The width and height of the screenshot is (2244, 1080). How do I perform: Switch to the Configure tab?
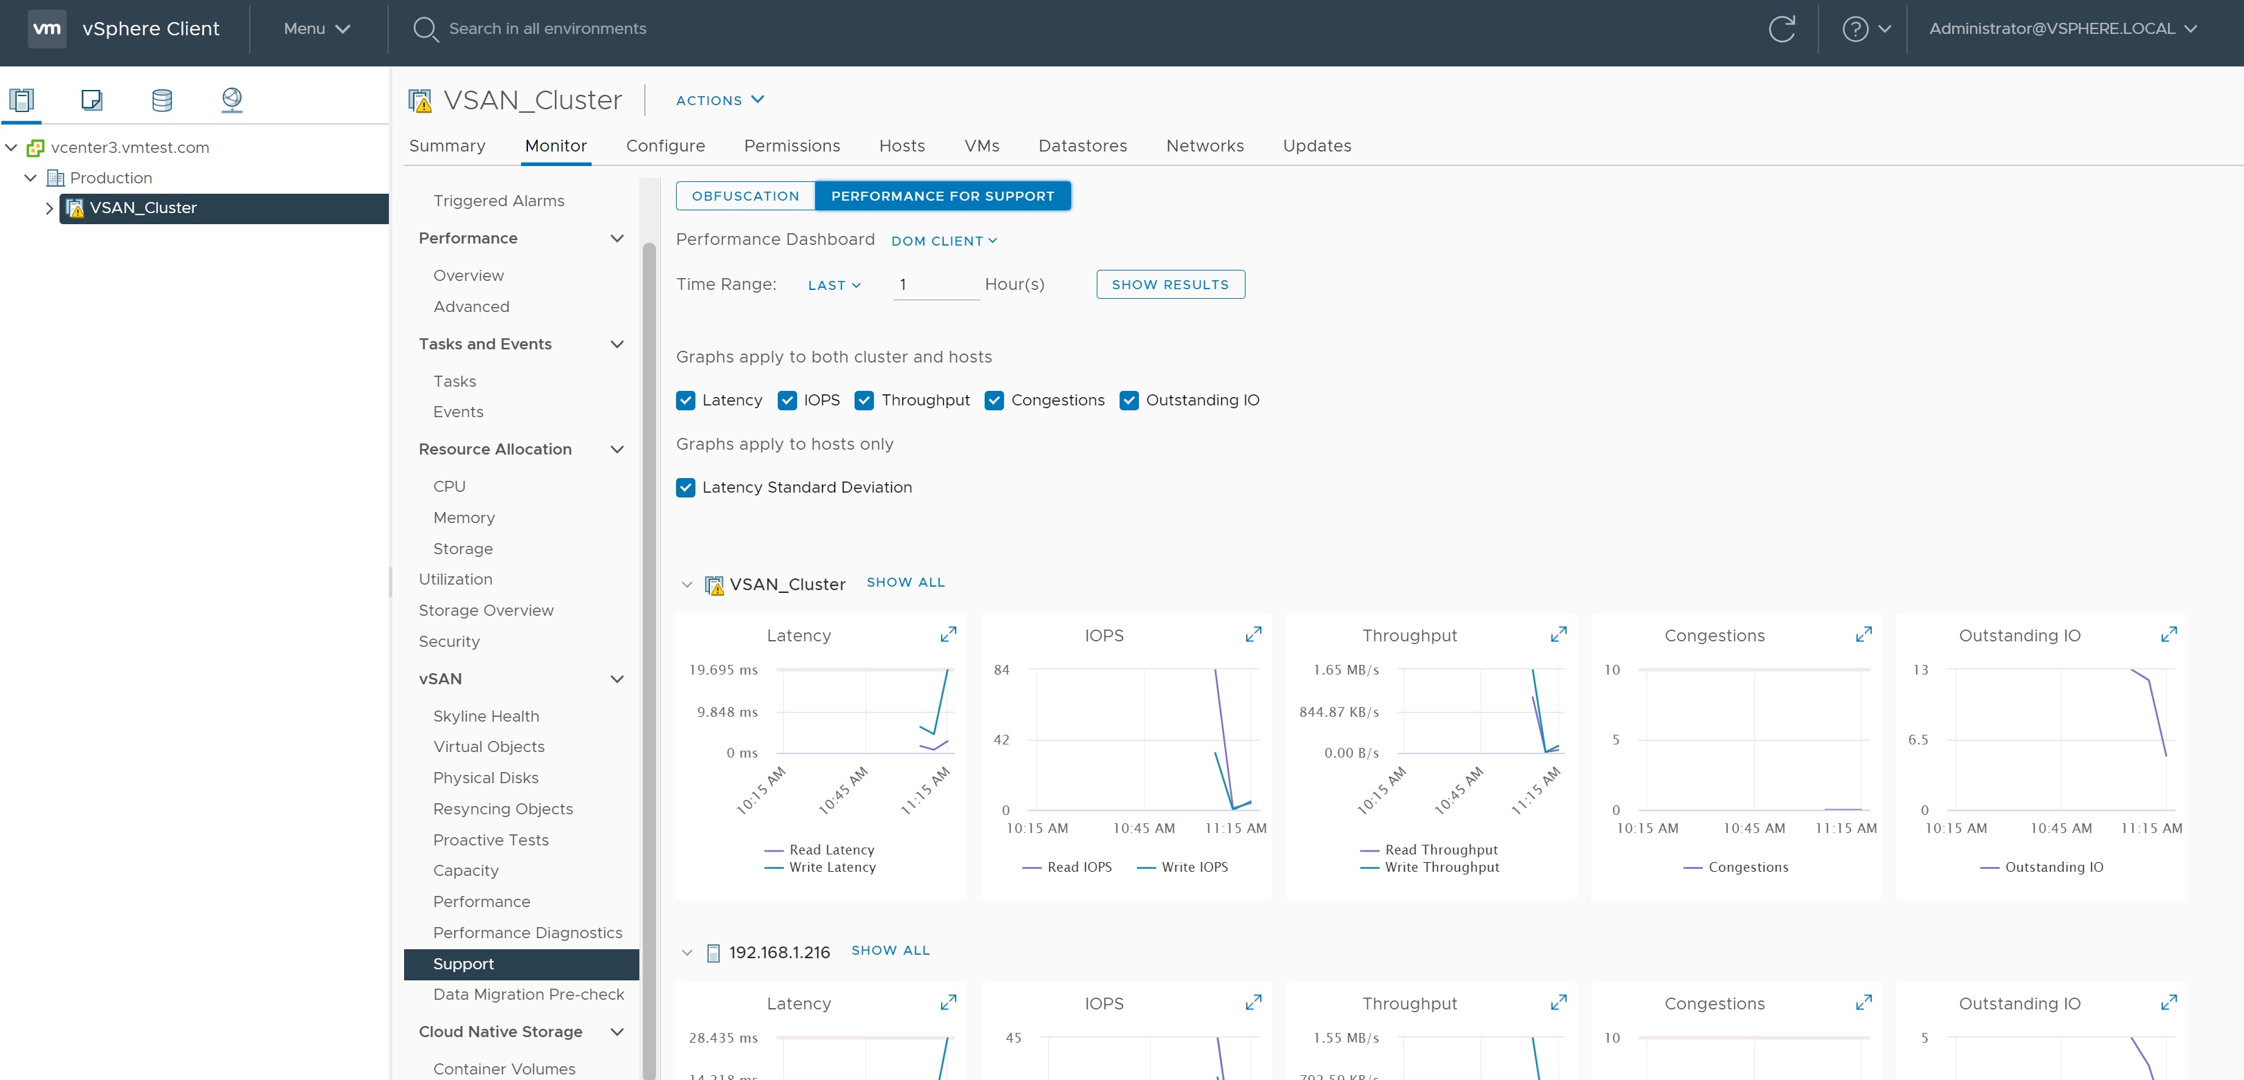point(666,145)
